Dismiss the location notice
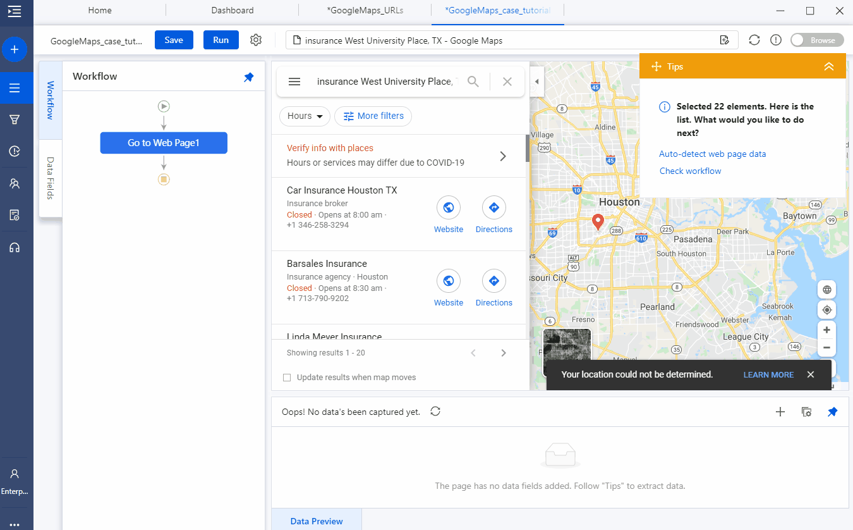This screenshot has height=530, width=853. click(x=811, y=374)
